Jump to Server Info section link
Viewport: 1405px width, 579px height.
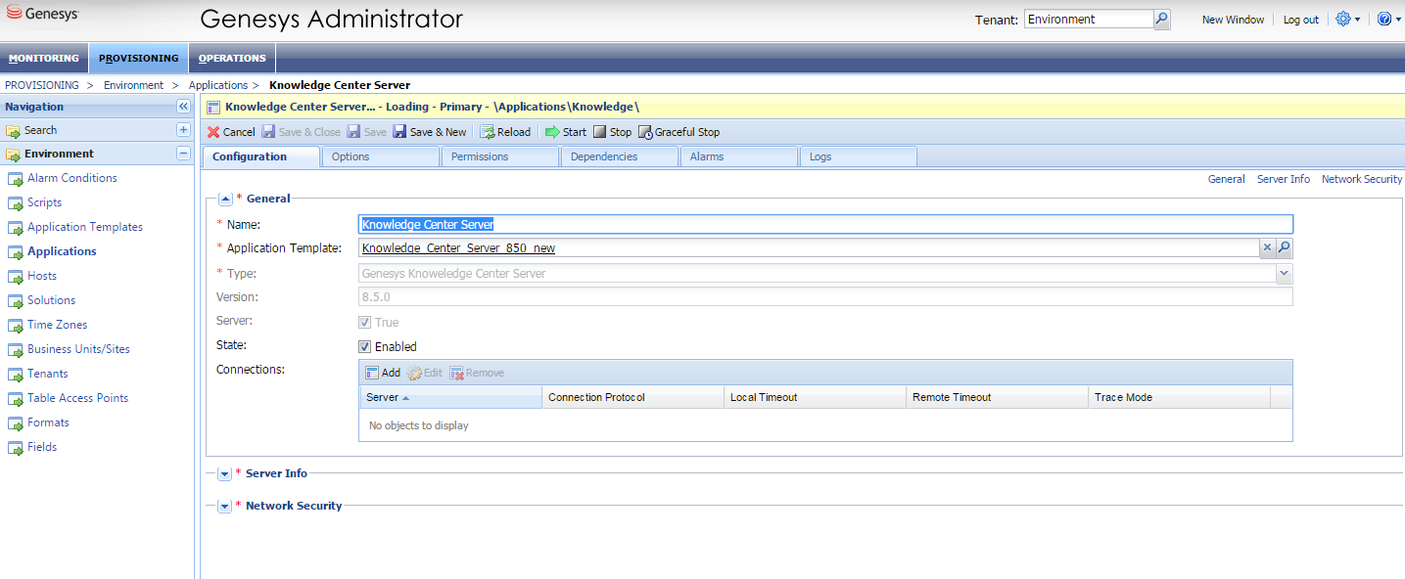pos(1284,179)
